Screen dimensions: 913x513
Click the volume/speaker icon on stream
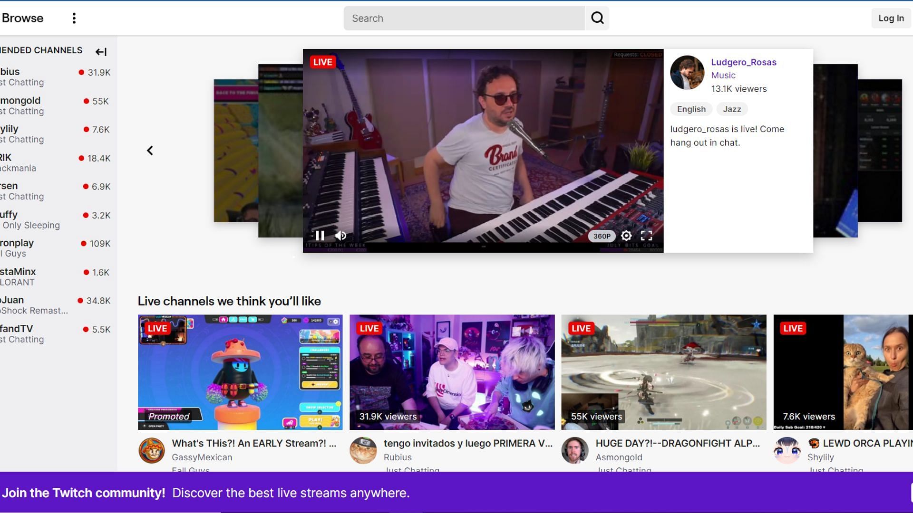point(341,236)
